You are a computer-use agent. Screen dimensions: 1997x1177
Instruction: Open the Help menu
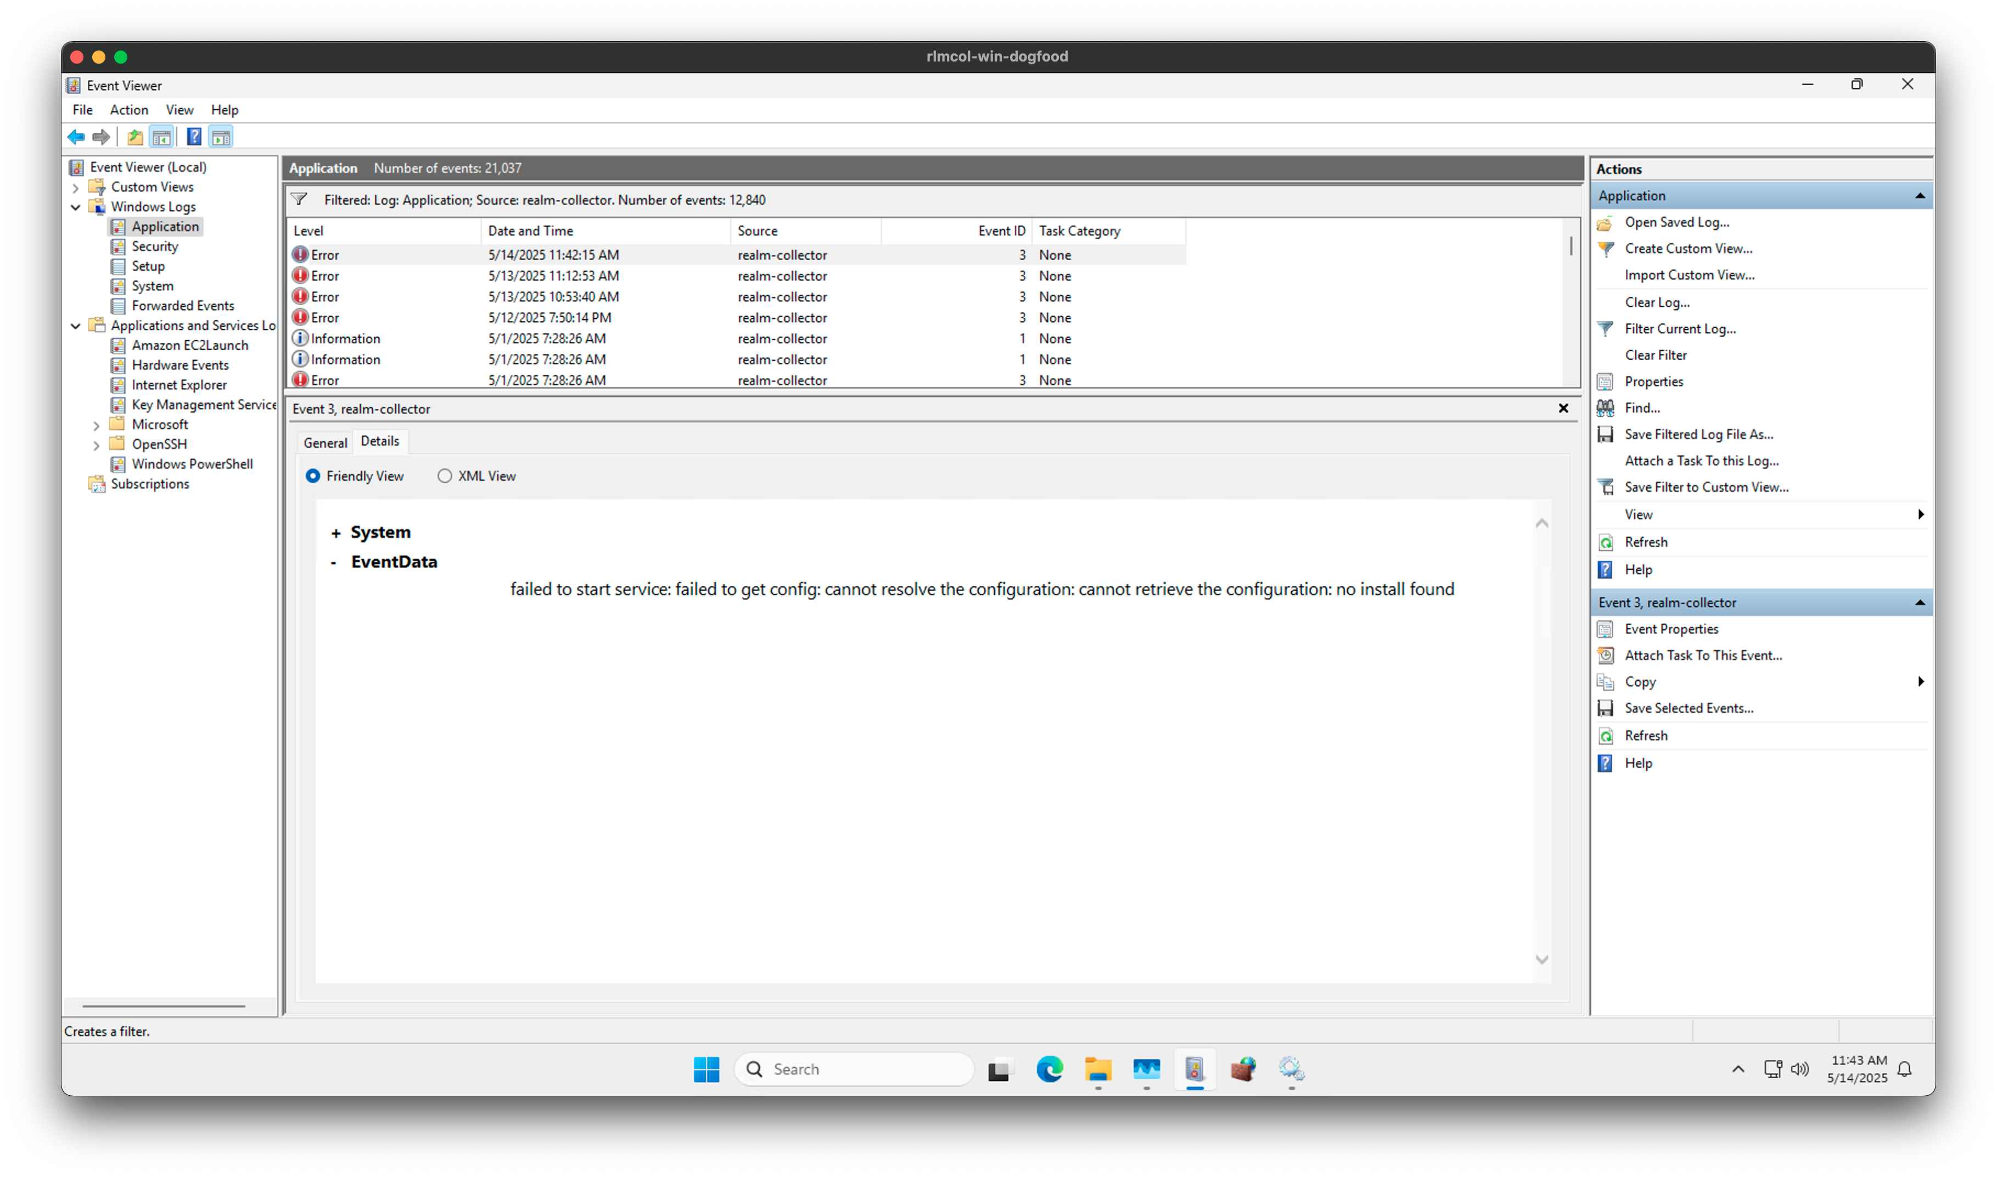click(x=225, y=110)
